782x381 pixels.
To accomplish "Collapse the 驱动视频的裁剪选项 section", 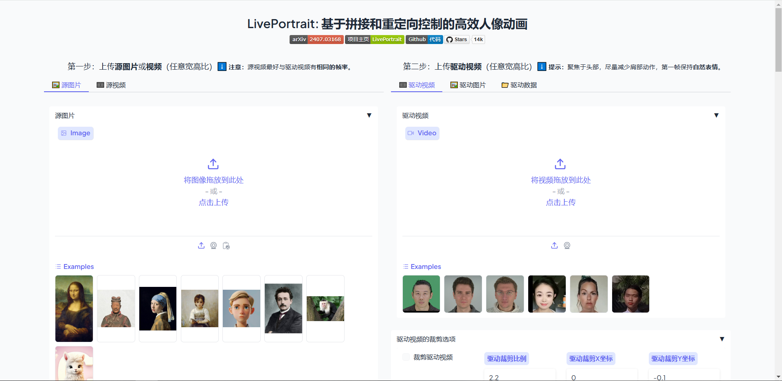I will pos(722,339).
